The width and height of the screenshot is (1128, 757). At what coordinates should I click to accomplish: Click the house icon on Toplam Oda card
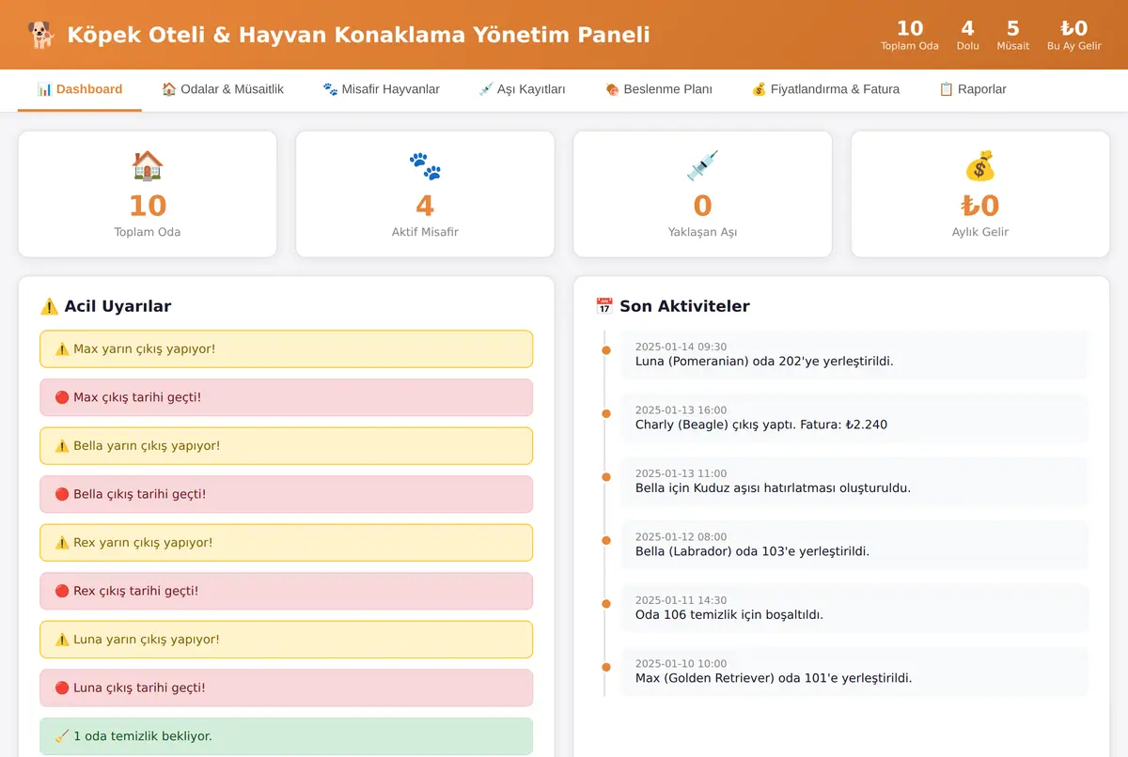148,166
